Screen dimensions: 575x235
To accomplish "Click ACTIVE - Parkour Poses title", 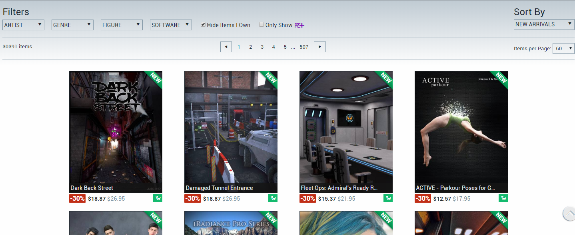I will (x=456, y=188).
